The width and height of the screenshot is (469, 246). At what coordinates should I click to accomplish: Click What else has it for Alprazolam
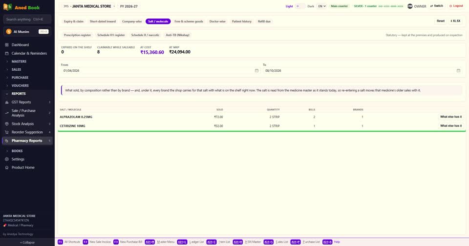451,117
